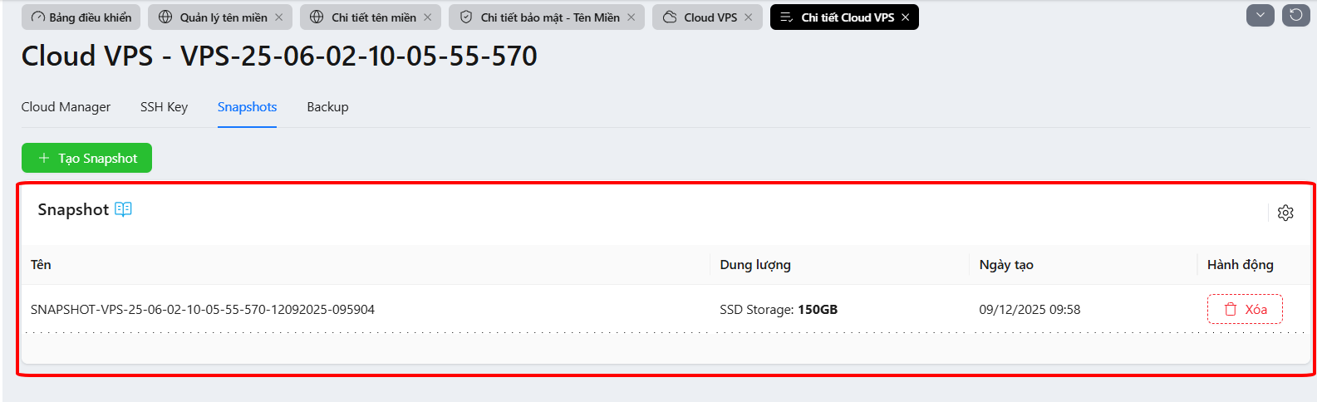Select the SNAPSHOT-VPS-25-06-02 row name
Viewport: 1317px width, 402px height.
[x=203, y=310]
